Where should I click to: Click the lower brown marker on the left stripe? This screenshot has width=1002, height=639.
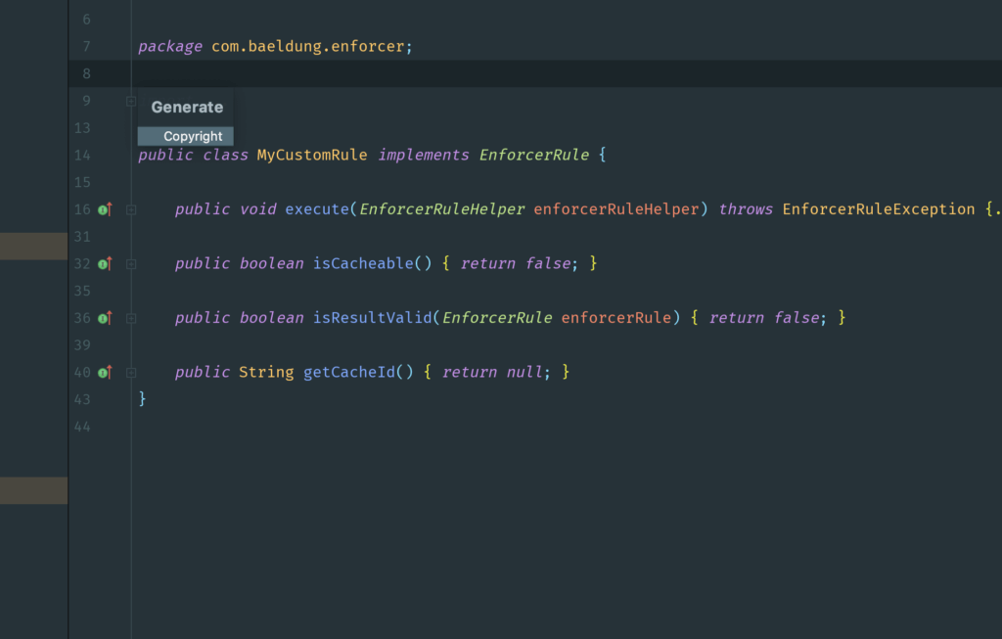tap(33, 489)
